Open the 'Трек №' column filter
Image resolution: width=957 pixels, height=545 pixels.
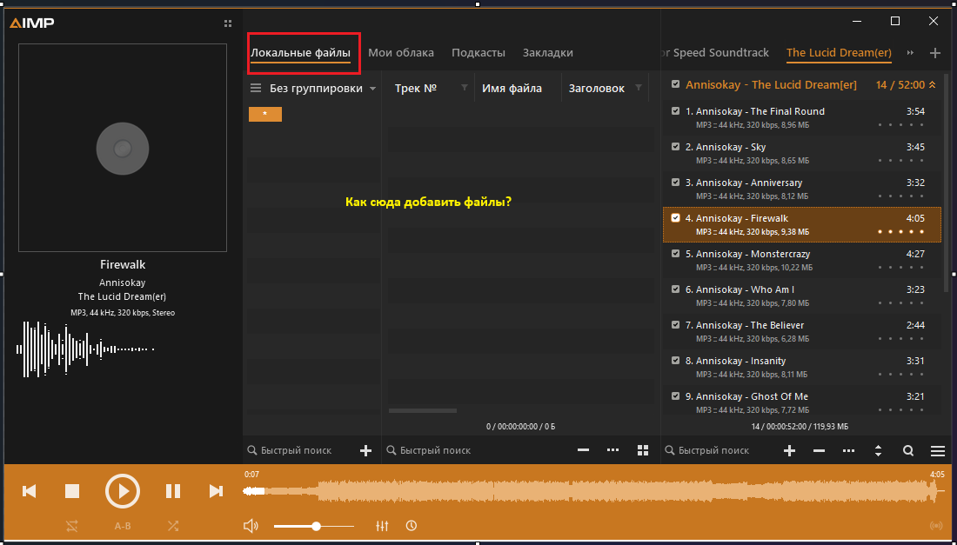(x=464, y=88)
